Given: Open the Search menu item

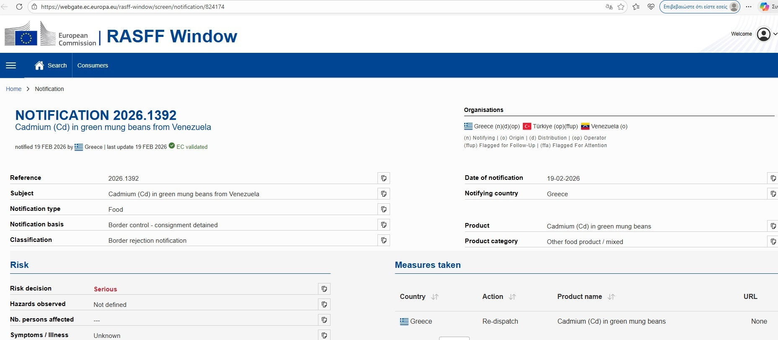Looking at the screenshot, I should pos(51,65).
